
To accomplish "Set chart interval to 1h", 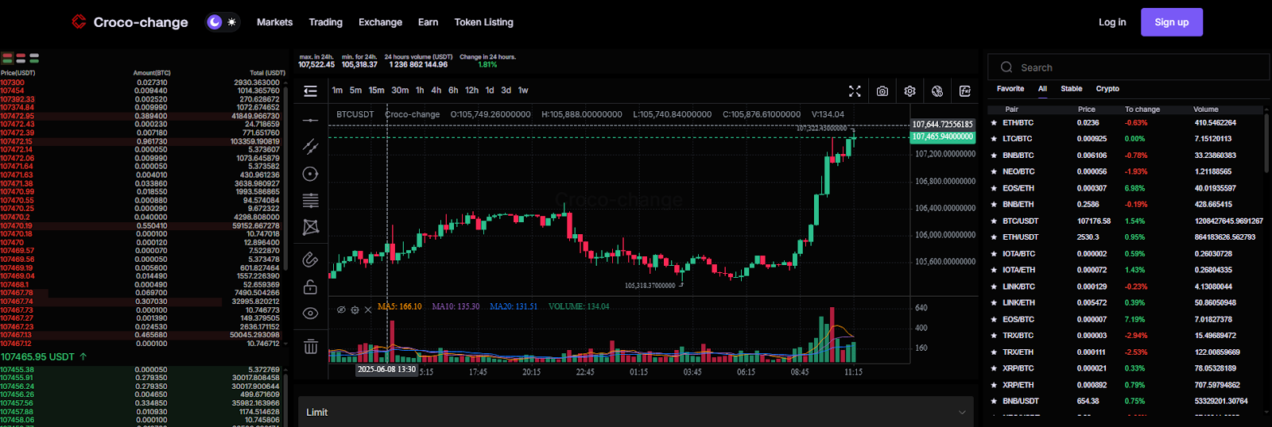I will pyautogui.click(x=420, y=90).
